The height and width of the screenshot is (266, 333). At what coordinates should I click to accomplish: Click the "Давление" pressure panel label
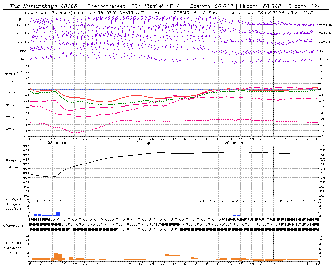[14, 161]
